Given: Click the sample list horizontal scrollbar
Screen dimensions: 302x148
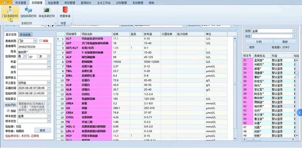Looking at the screenshot, I should click(x=269, y=139).
